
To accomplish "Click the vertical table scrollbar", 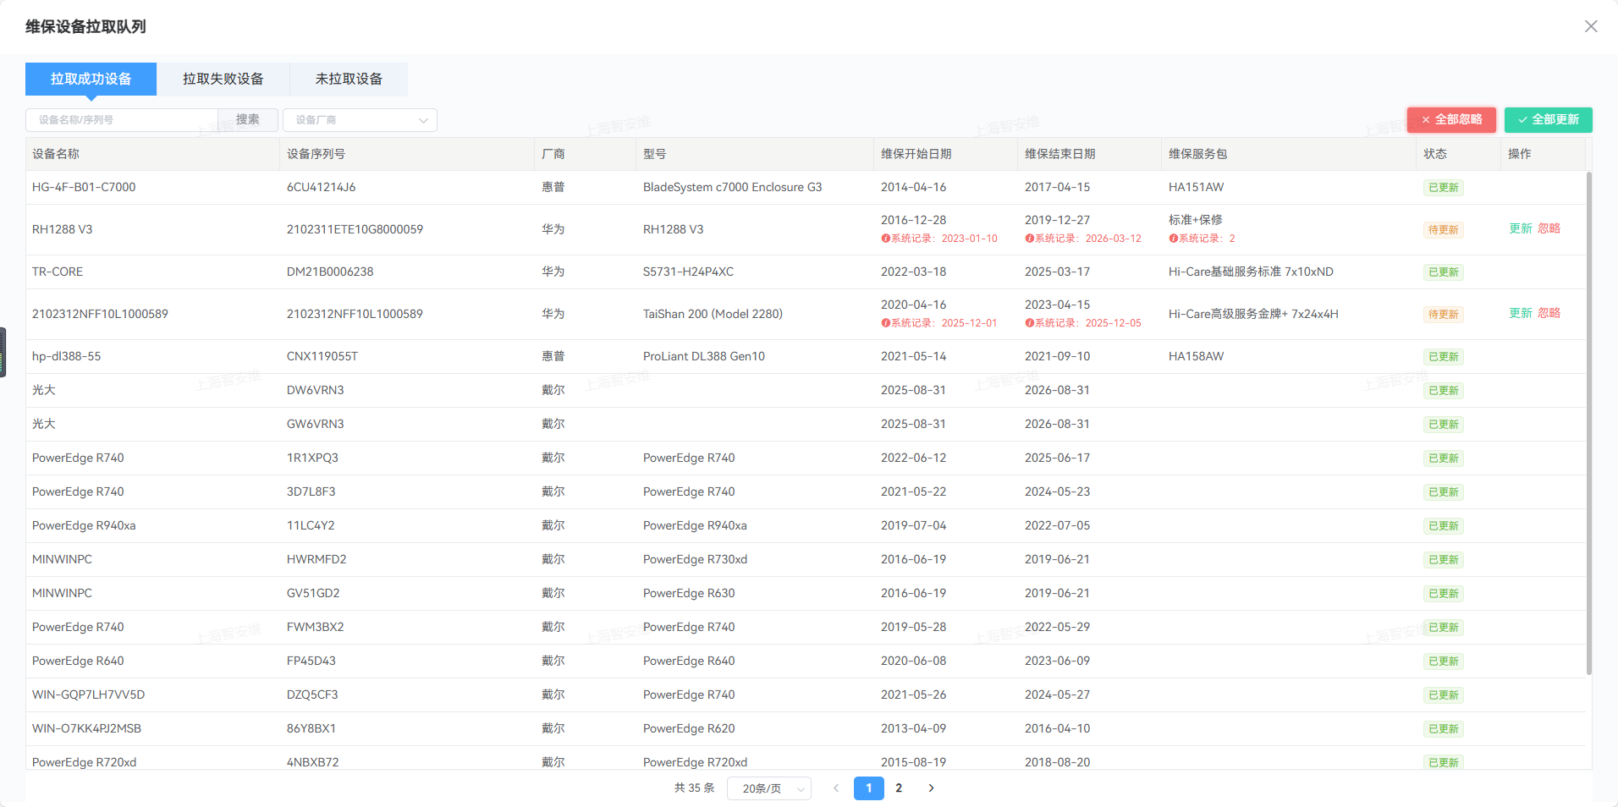I will 1589,423.
